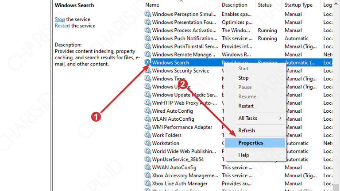
Task: Click the gear icon beside WWAN AutoConfig
Action: (x=148, y=168)
